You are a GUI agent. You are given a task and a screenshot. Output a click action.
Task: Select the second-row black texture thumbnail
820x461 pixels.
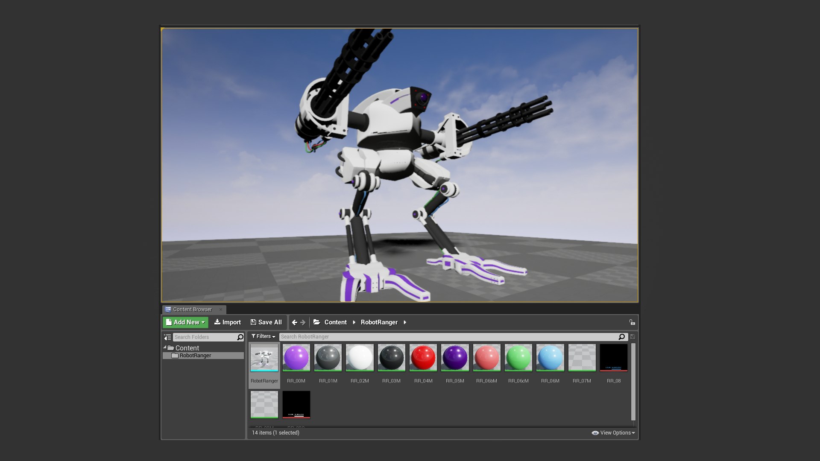pyautogui.click(x=296, y=405)
